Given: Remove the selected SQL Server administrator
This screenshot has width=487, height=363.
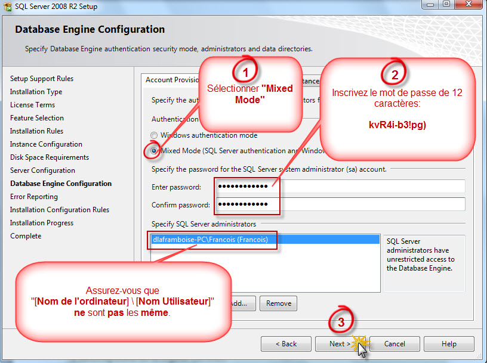Looking at the screenshot, I should 278,303.
